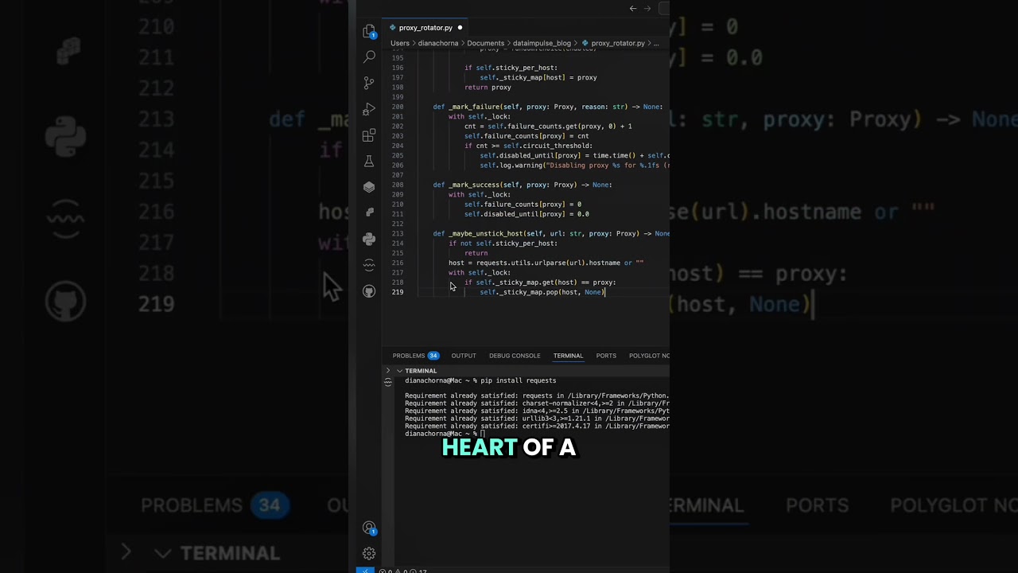This screenshot has width=1018, height=573.
Task: Open the Testing flask view
Action: [x=369, y=162]
